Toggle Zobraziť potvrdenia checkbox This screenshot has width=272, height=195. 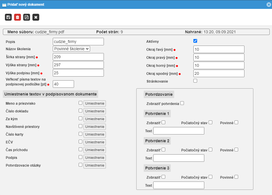click(182, 103)
